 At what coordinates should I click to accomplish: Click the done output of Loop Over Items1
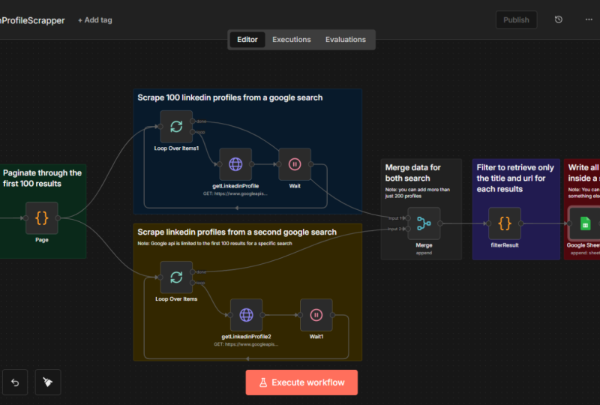point(193,121)
